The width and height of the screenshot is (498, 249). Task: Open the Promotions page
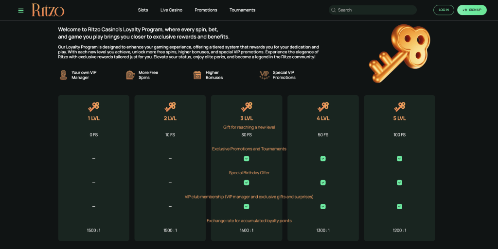point(206,10)
